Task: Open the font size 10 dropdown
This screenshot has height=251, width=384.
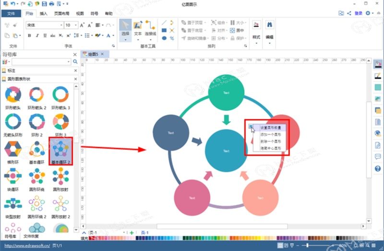Action: click(76, 25)
